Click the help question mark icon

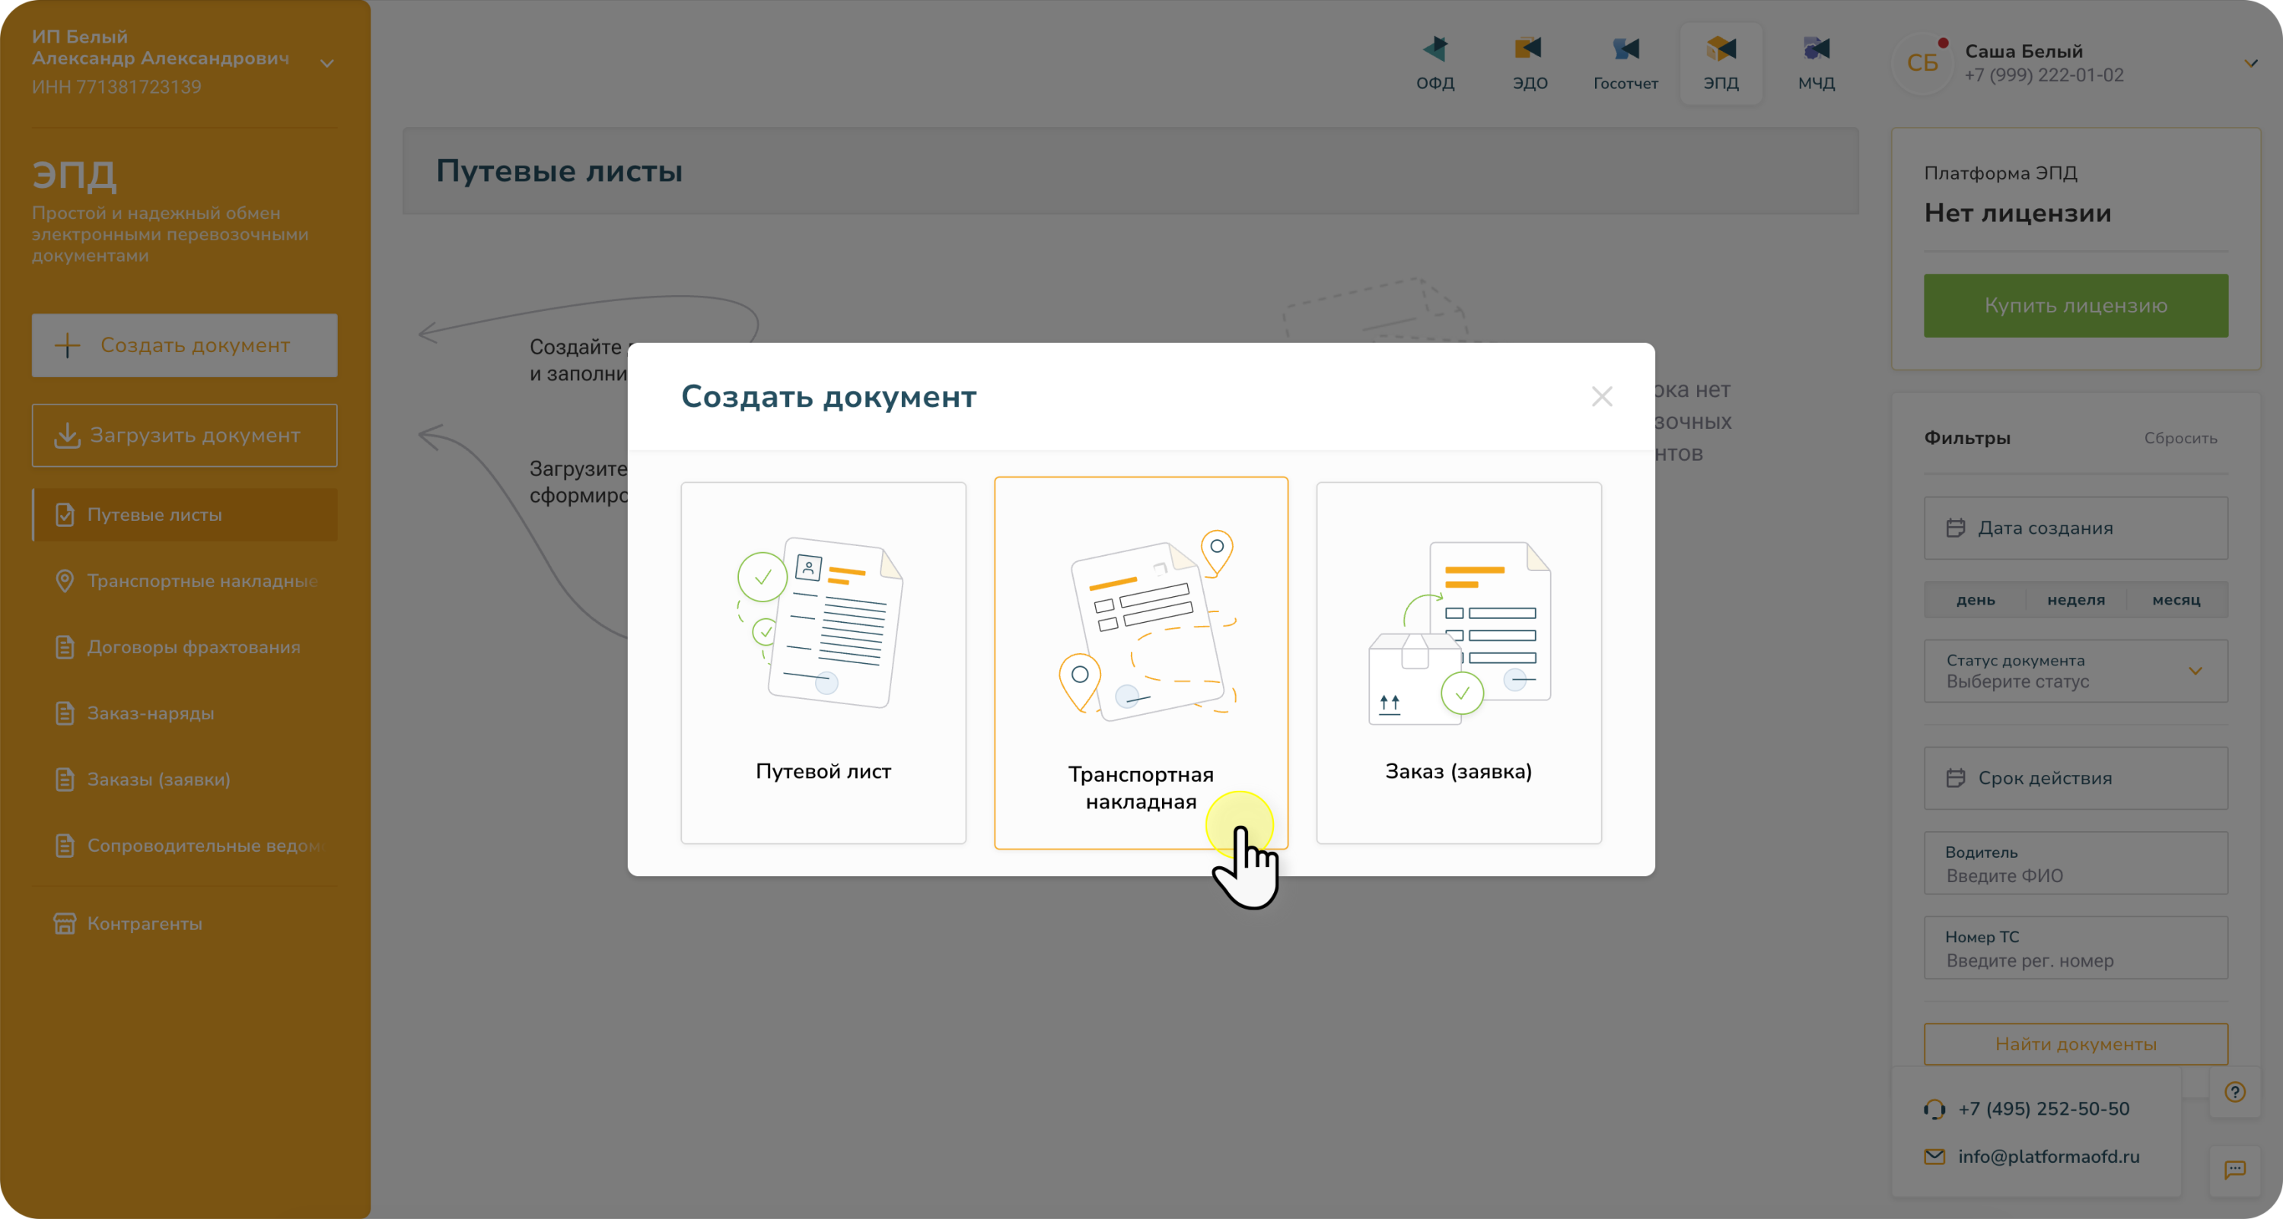coord(2234,1091)
